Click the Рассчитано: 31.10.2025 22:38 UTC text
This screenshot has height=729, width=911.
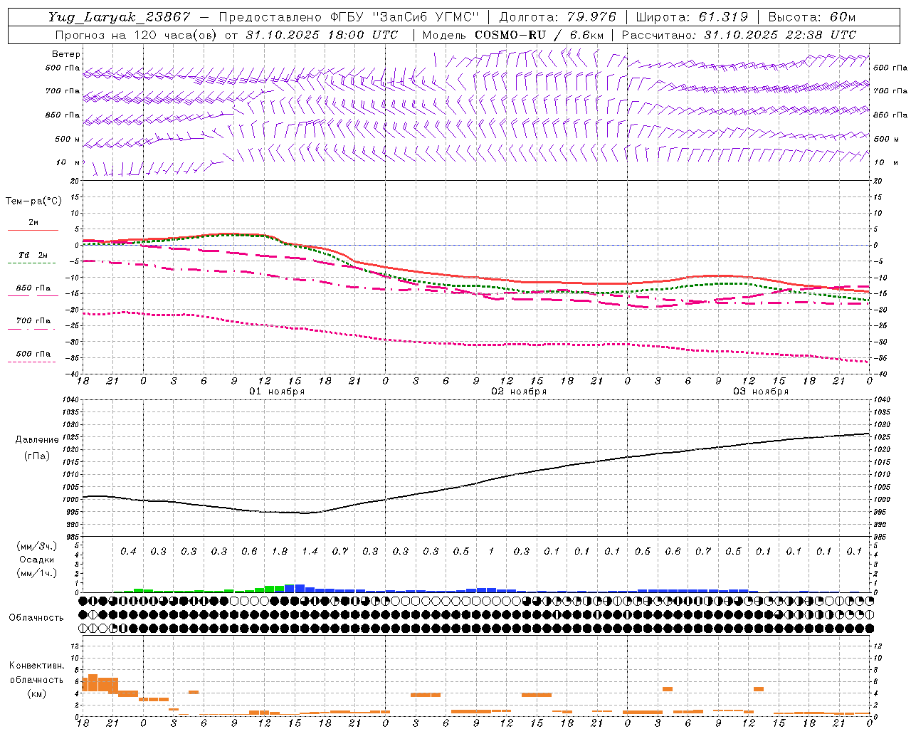739,35
